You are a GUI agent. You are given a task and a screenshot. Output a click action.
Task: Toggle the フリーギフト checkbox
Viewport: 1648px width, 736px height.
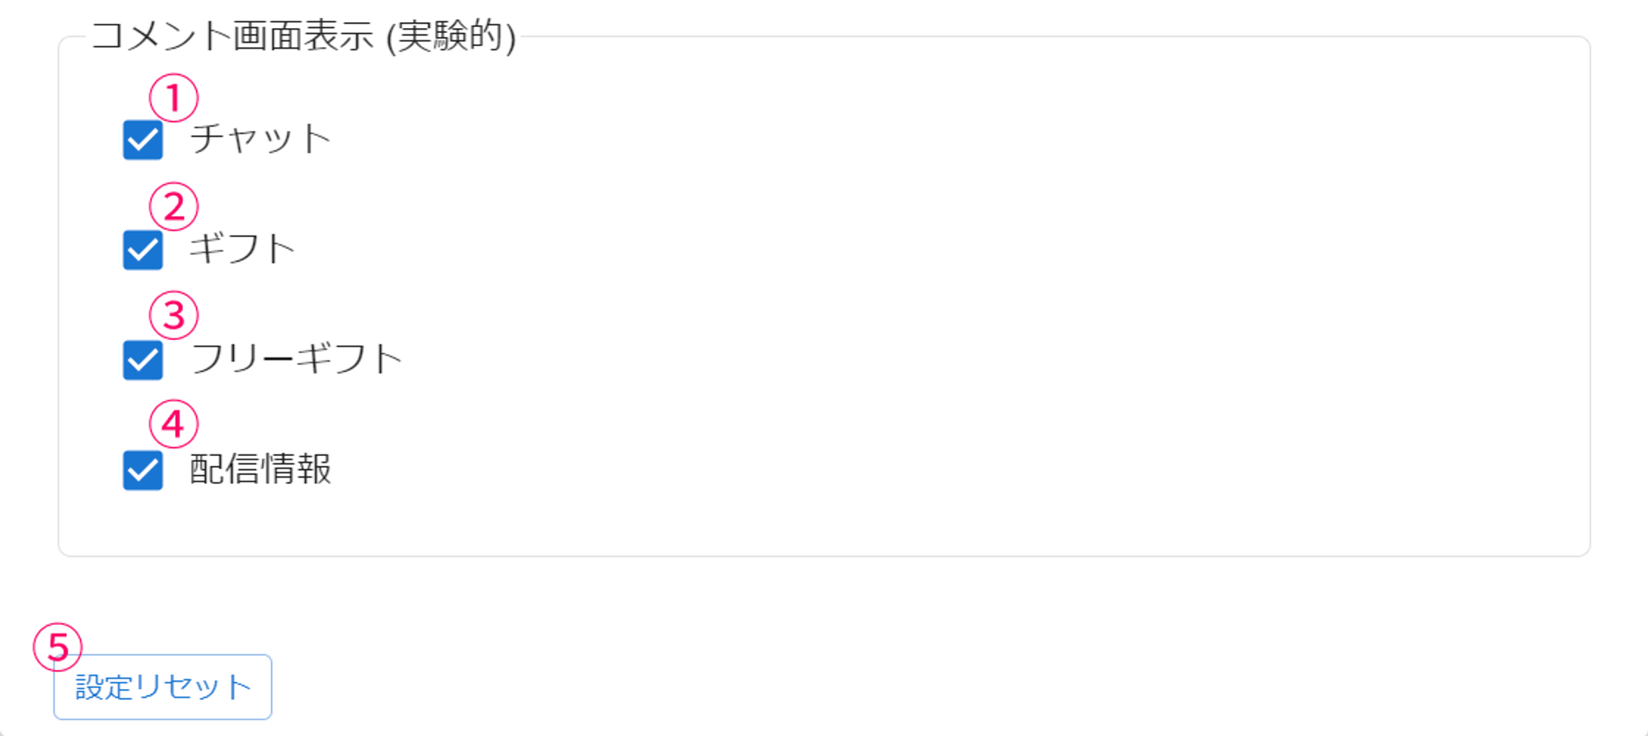pyautogui.click(x=143, y=360)
